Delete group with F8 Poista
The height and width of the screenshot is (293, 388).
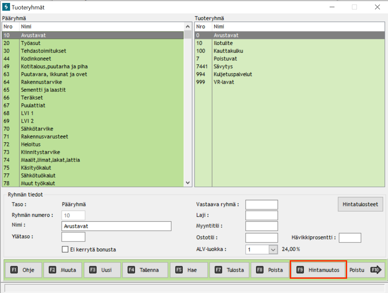(x=270, y=270)
